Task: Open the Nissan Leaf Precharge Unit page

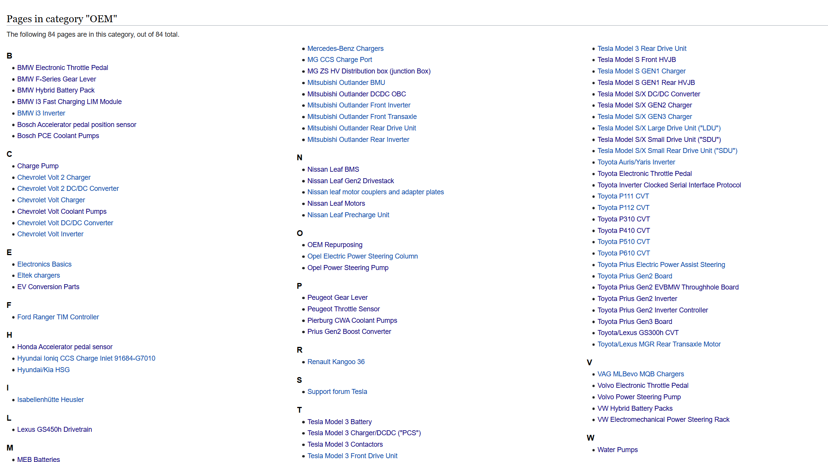Action: pos(348,215)
